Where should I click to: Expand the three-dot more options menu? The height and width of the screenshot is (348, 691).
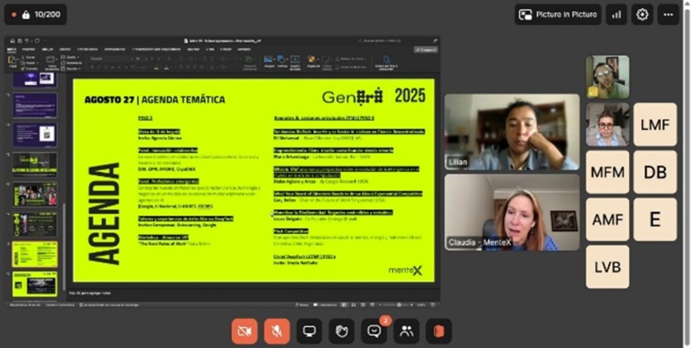[668, 14]
